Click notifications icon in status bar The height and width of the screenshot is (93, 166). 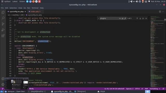[x=163, y=89]
